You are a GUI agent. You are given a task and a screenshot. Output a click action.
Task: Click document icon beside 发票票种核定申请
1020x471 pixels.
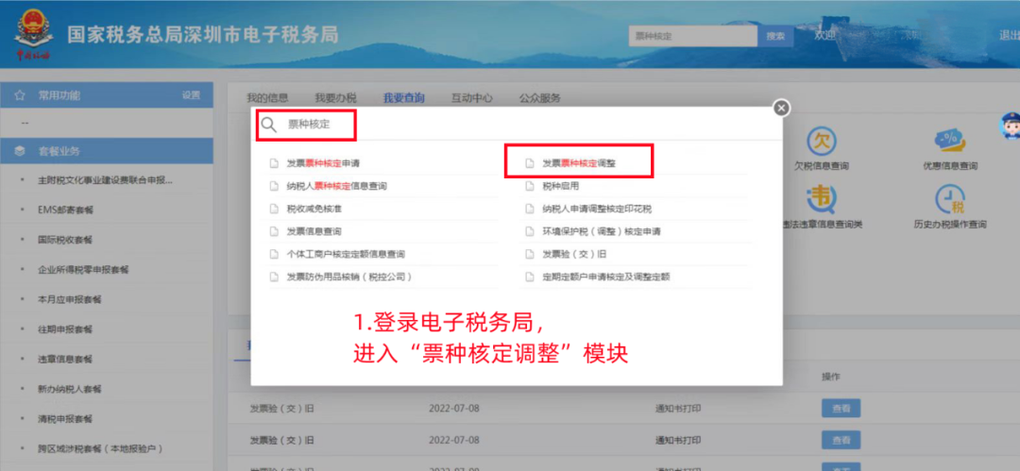click(274, 163)
